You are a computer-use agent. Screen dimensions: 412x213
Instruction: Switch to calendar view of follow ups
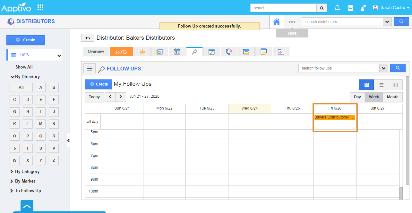[x=366, y=85]
